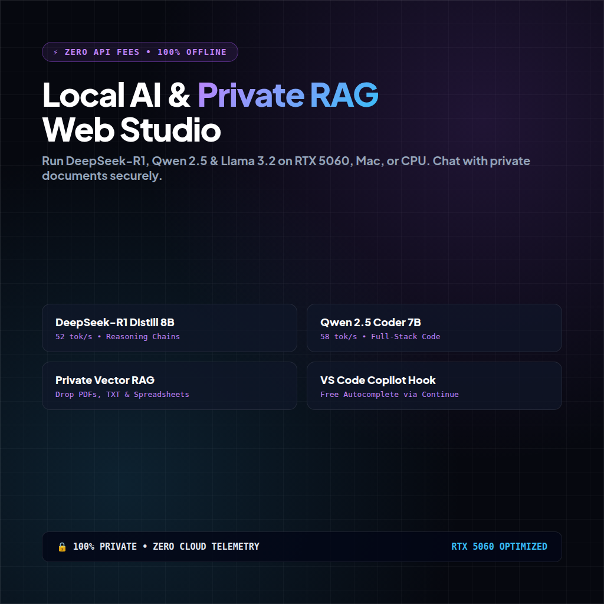The image size is (604, 604).
Task: Click Drop PDFs, TXT & Spreadsheets text
Action: [x=122, y=395]
